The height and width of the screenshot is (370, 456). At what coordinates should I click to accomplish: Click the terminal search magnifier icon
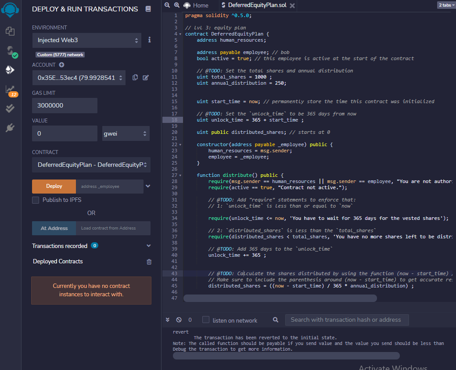click(276, 320)
